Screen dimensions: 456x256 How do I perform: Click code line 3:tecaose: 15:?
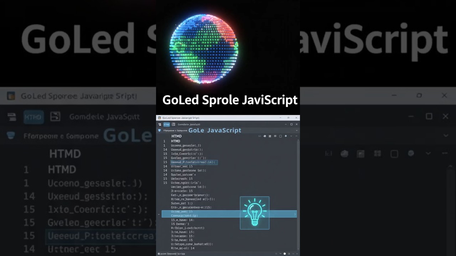(x=182, y=236)
